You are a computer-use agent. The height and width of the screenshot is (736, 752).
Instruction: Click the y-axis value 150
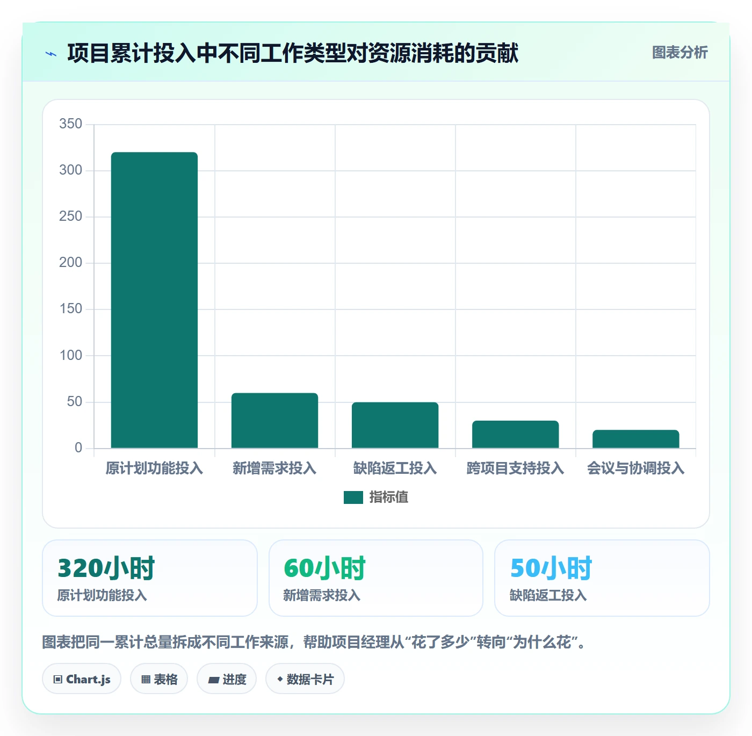point(70,309)
